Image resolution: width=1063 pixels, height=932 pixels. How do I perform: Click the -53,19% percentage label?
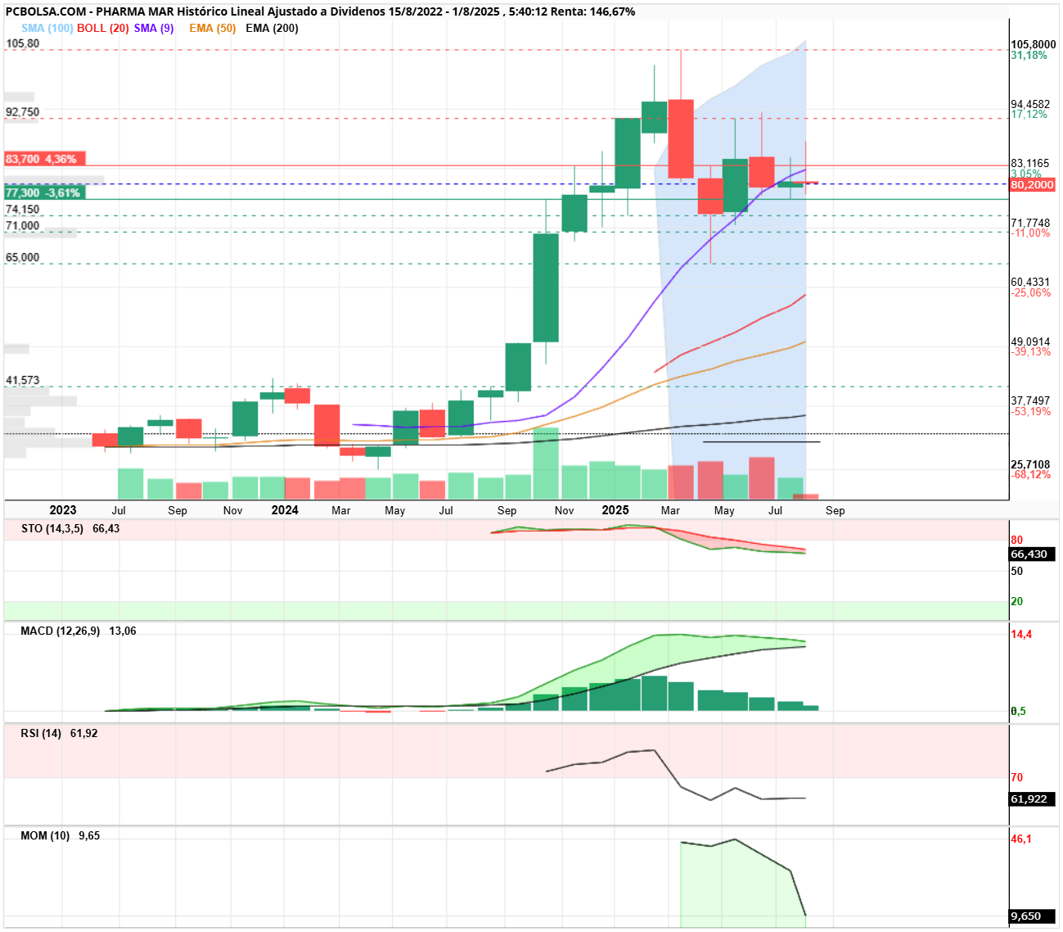[x=1030, y=411]
